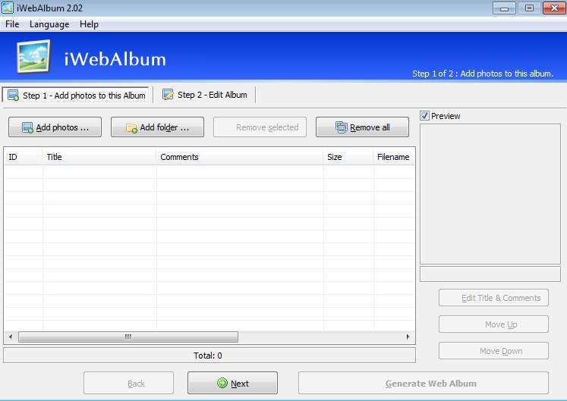567x401 pixels.
Task: Click the Back button
Action: click(128, 383)
